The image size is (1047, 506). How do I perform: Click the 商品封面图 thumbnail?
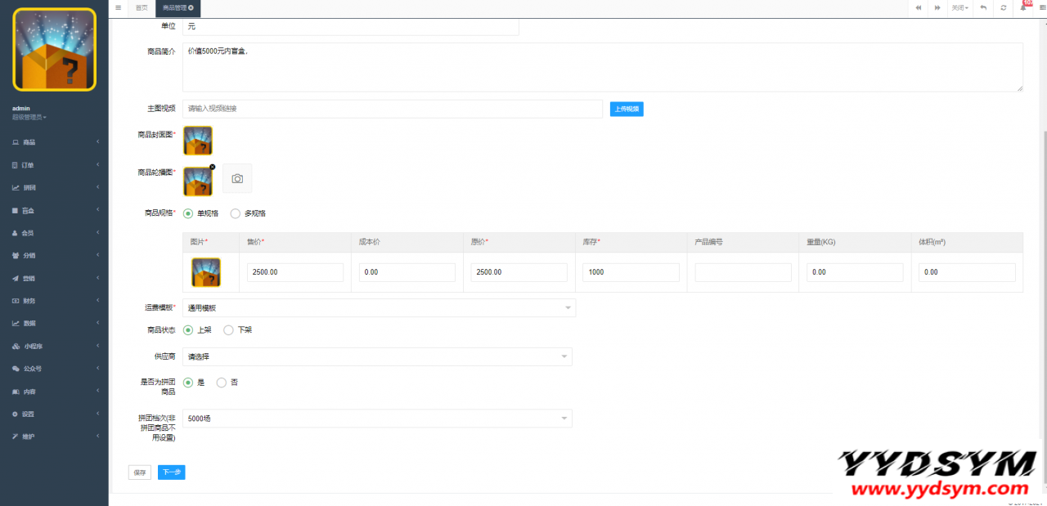(x=198, y=141)
